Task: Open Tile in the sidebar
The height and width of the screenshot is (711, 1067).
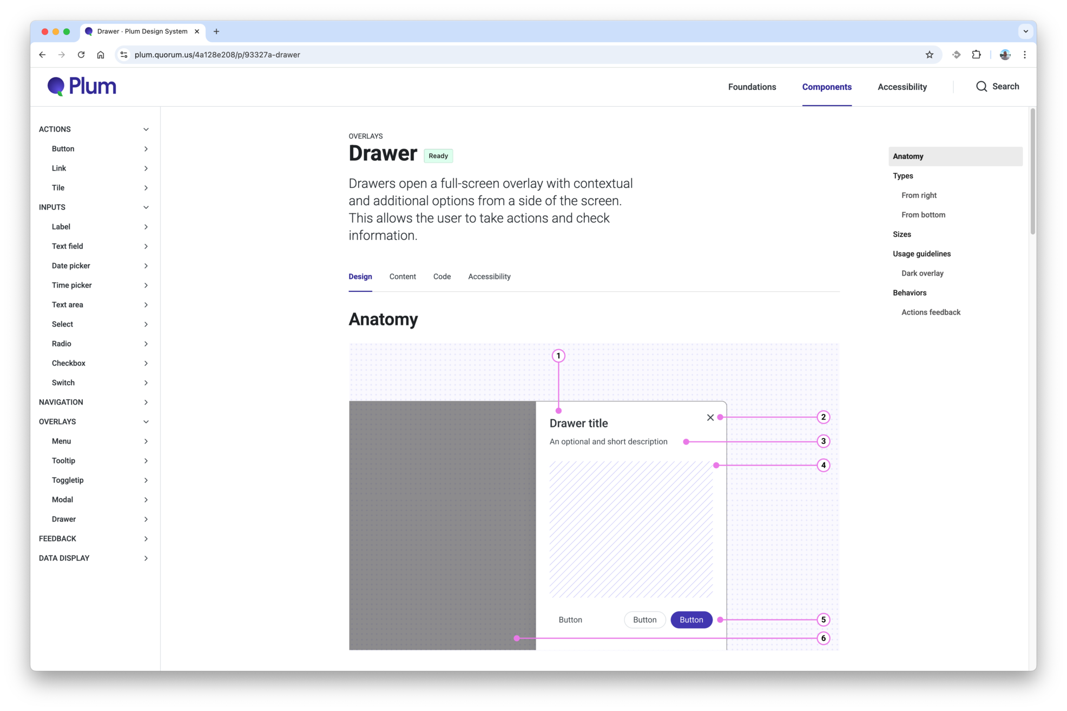Action: tap(58, 188)
